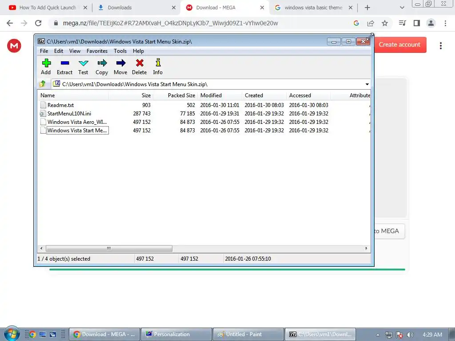455x341 pixels.
Task: Select the Windows Vista Start Me... file
Action: [77, 130]
